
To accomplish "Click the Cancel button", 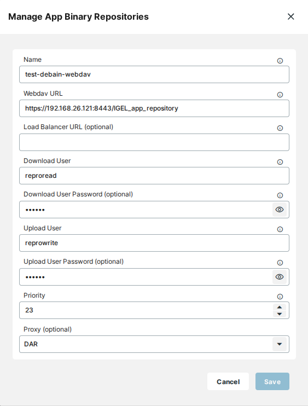I will pyautogui.click(x=228, y=381).
